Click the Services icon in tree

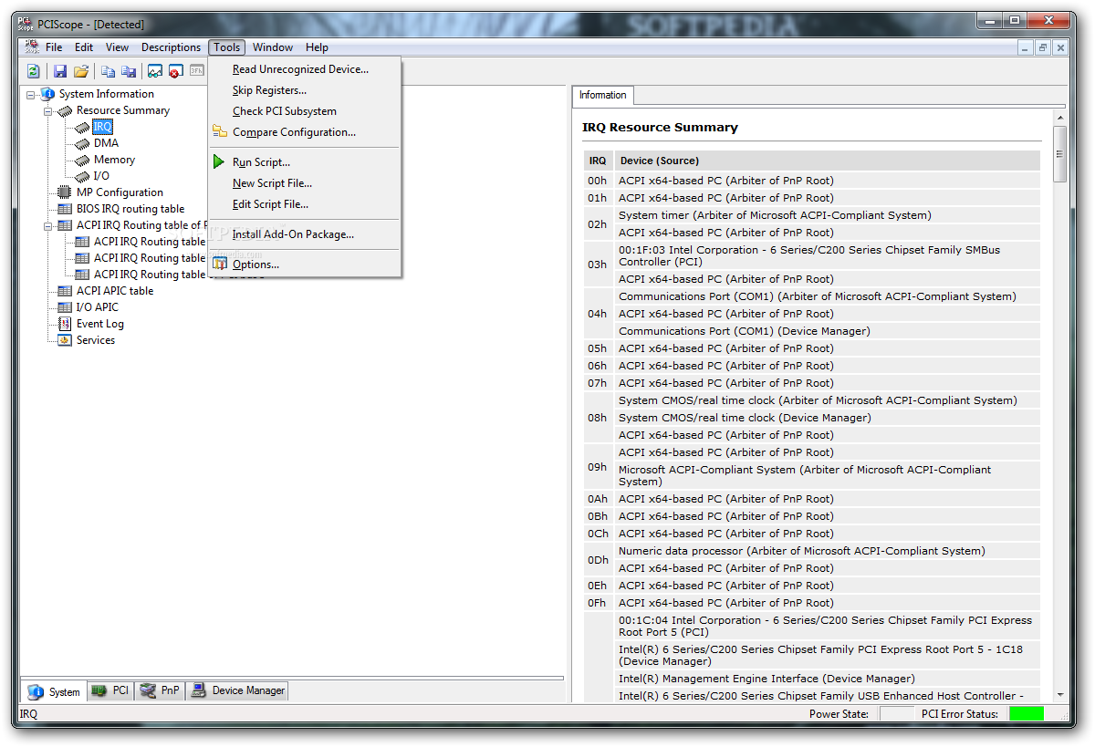point(65,340)
